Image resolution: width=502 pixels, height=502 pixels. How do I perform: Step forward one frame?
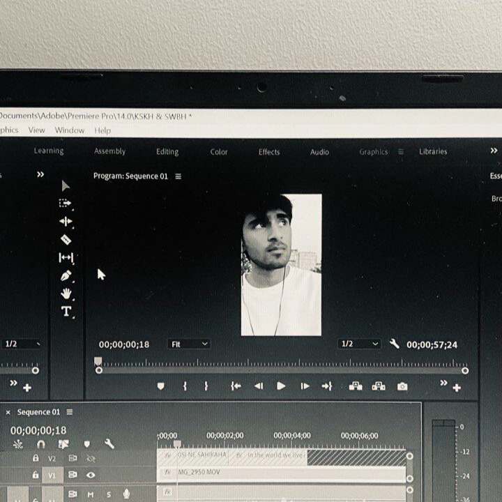pyautogui.click(x=305, y=386)
